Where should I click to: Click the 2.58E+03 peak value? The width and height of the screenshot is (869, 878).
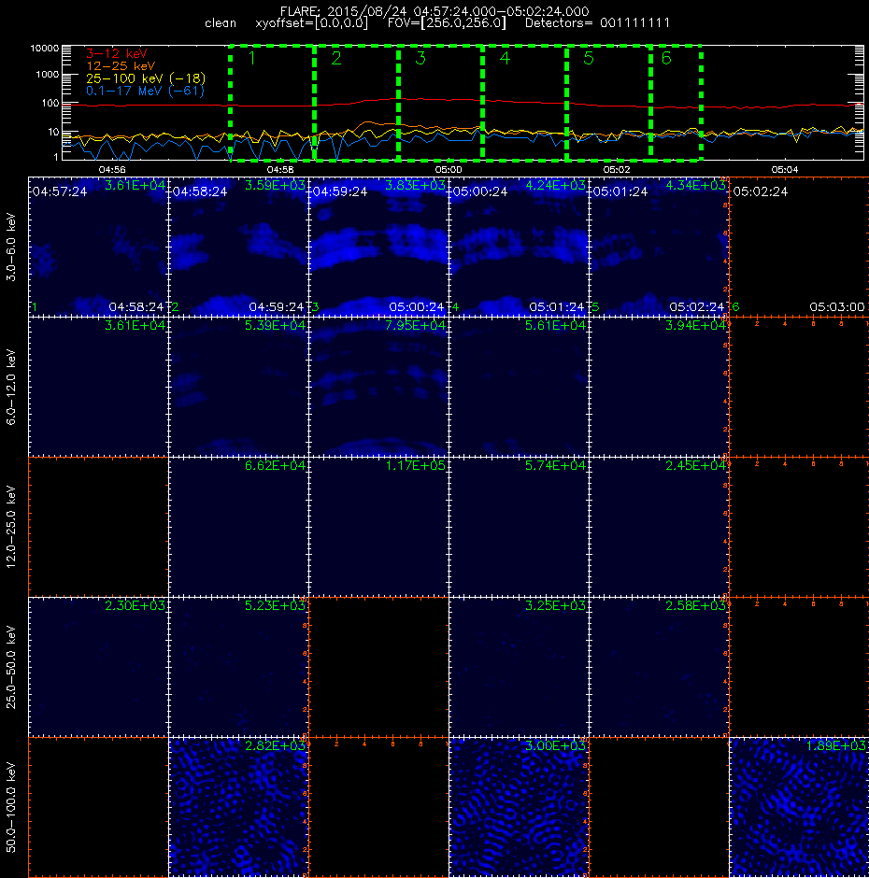695,605
